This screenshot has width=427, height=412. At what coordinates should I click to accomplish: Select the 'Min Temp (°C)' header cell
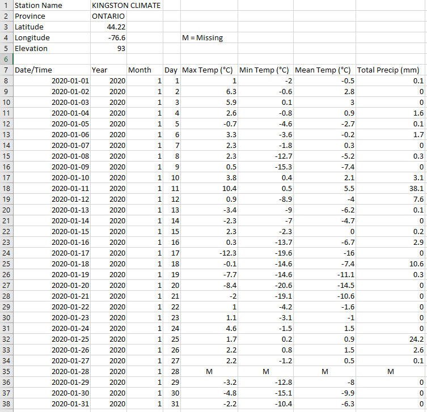pos(265,70)
